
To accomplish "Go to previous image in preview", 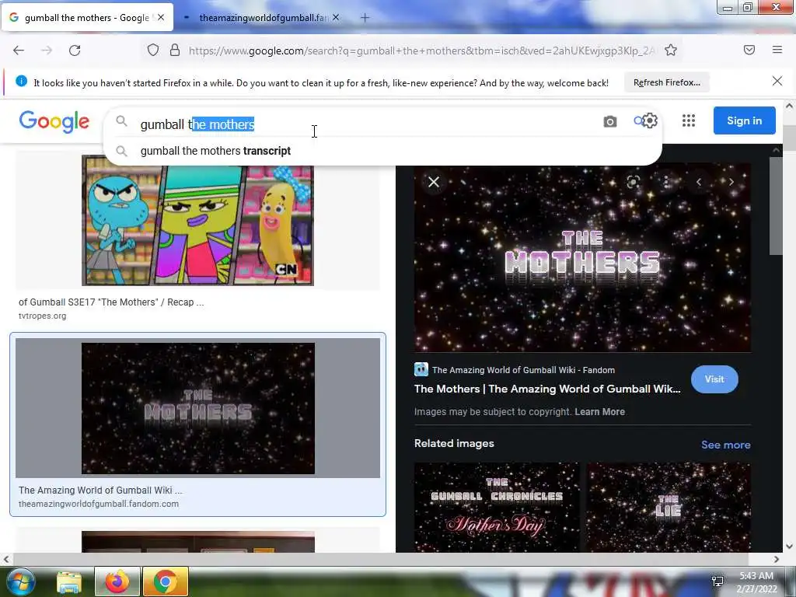I will pyautogui.click(x=699, y=182).
